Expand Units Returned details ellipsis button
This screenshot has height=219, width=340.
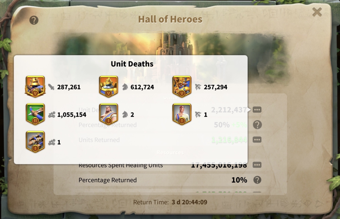coord(257,140)
